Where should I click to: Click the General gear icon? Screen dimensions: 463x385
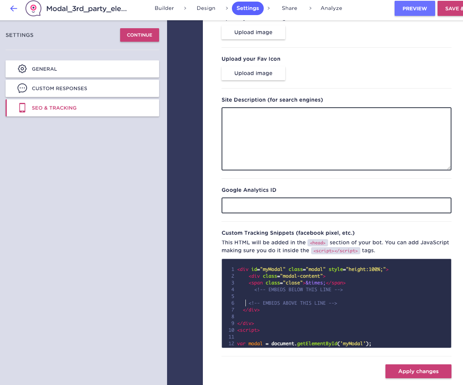(x=22, y=69)
